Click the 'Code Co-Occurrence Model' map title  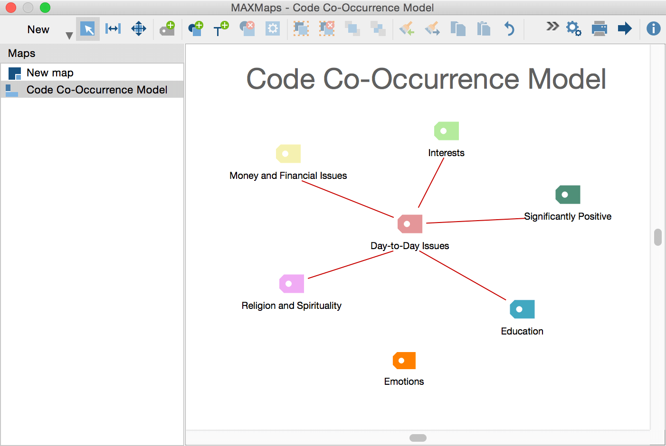coord(426,78)
